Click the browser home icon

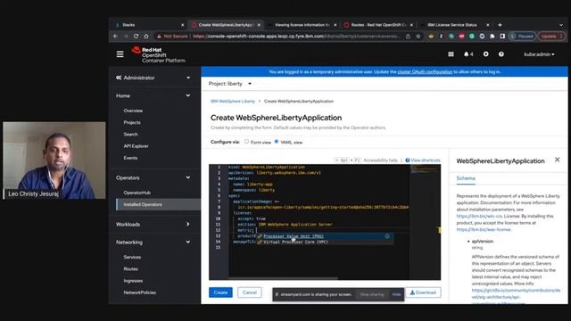point(146,36)
